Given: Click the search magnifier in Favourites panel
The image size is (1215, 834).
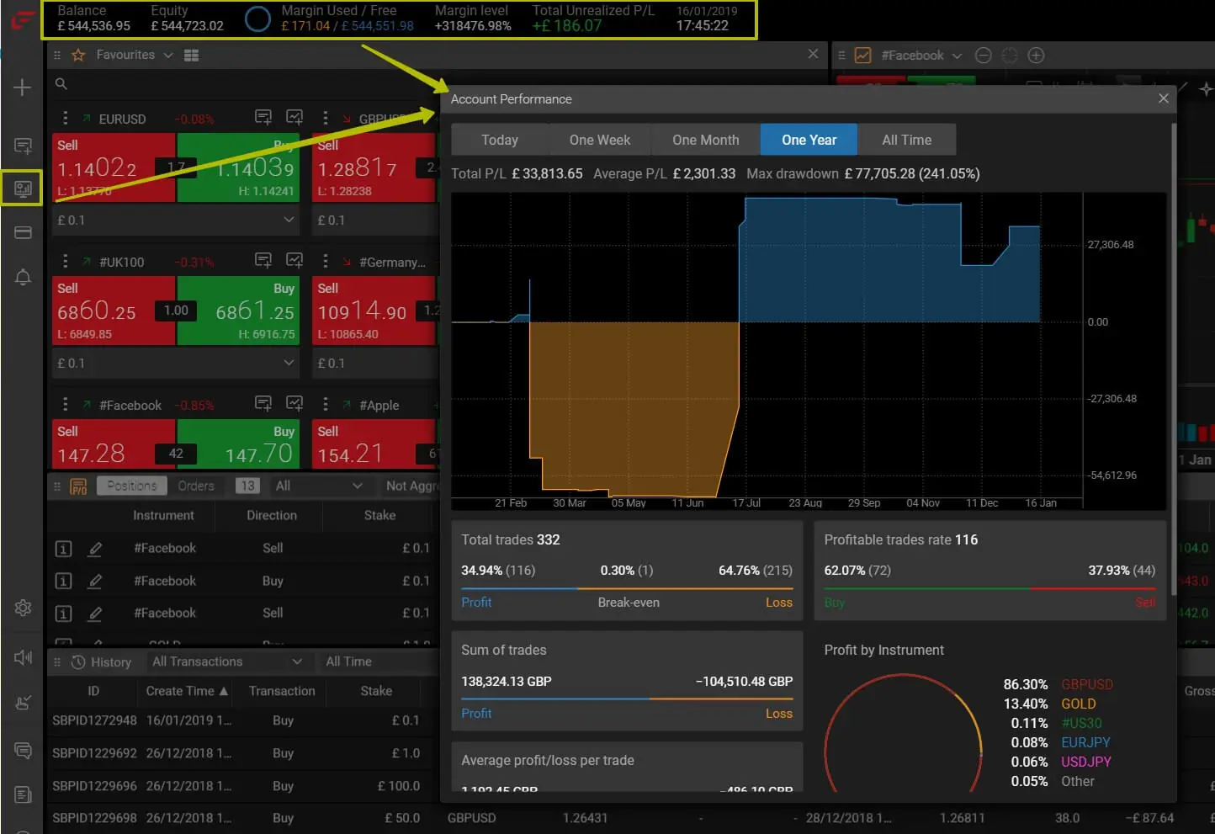Looking at the screenshot, I should pyautogui.click(x=61, y=83).
